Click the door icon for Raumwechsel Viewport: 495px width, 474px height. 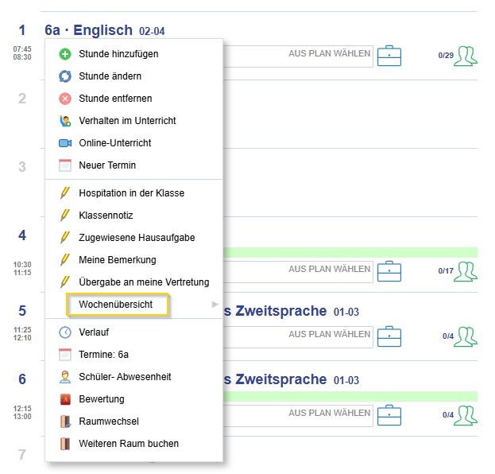[65, 422]
